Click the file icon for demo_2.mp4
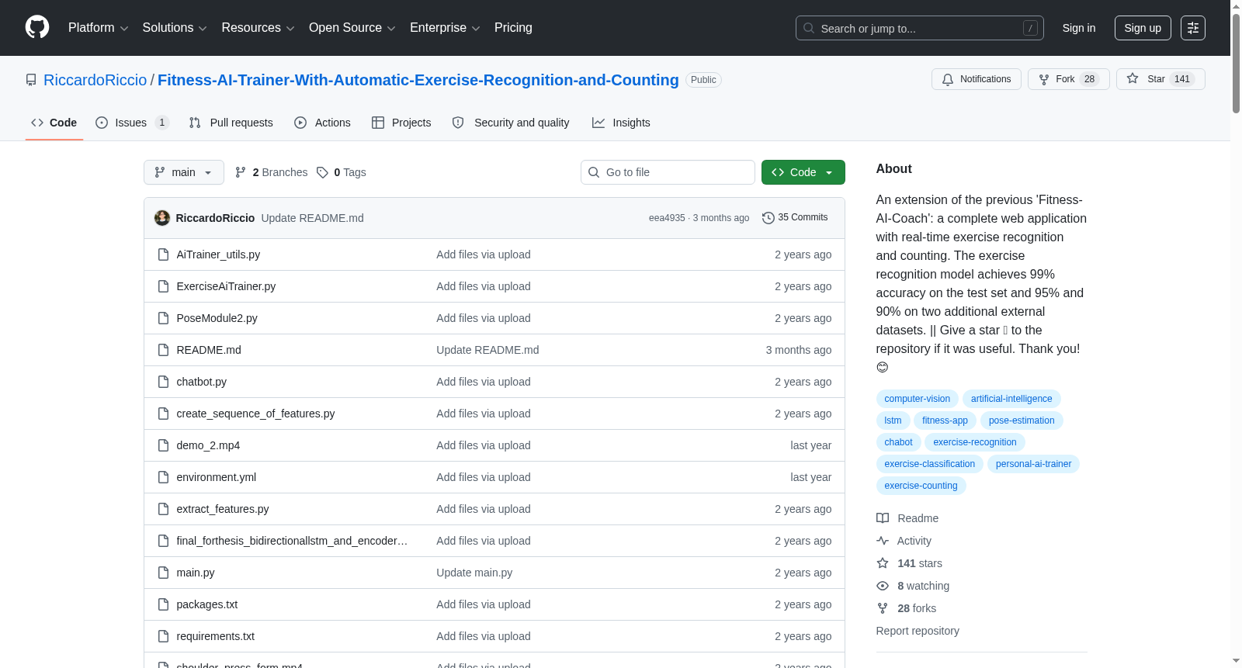 163,445
